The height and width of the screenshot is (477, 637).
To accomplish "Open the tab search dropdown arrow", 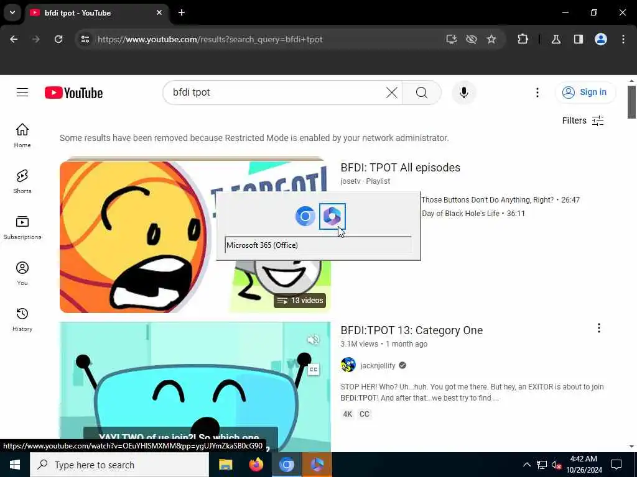I will 12,12.
